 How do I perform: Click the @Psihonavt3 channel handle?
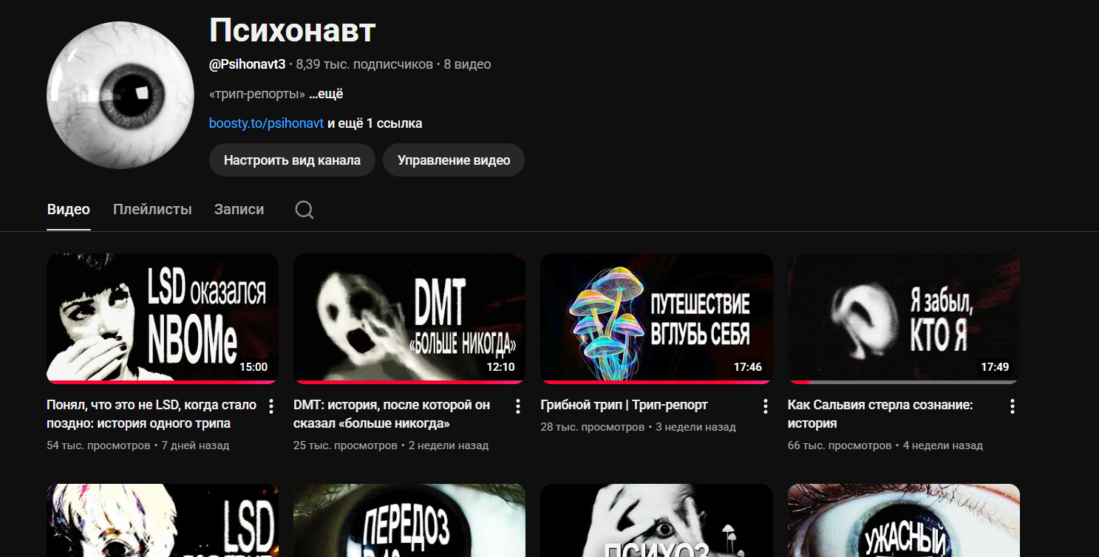click(x=247, y=64)
